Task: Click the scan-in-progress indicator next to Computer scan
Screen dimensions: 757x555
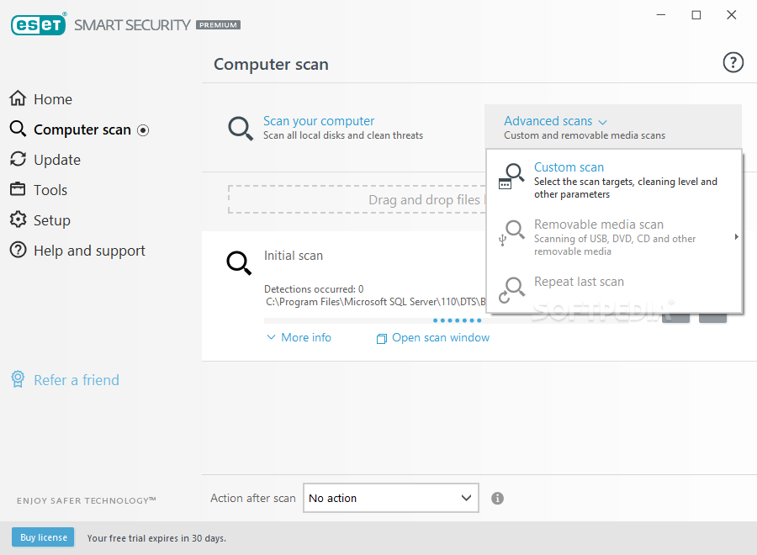Action: (143, 130)
